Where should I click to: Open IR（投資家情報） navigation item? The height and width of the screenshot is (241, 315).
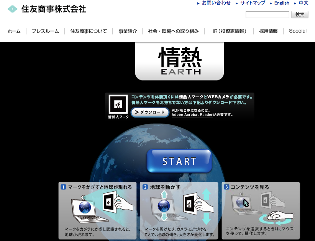pos(229,31)
